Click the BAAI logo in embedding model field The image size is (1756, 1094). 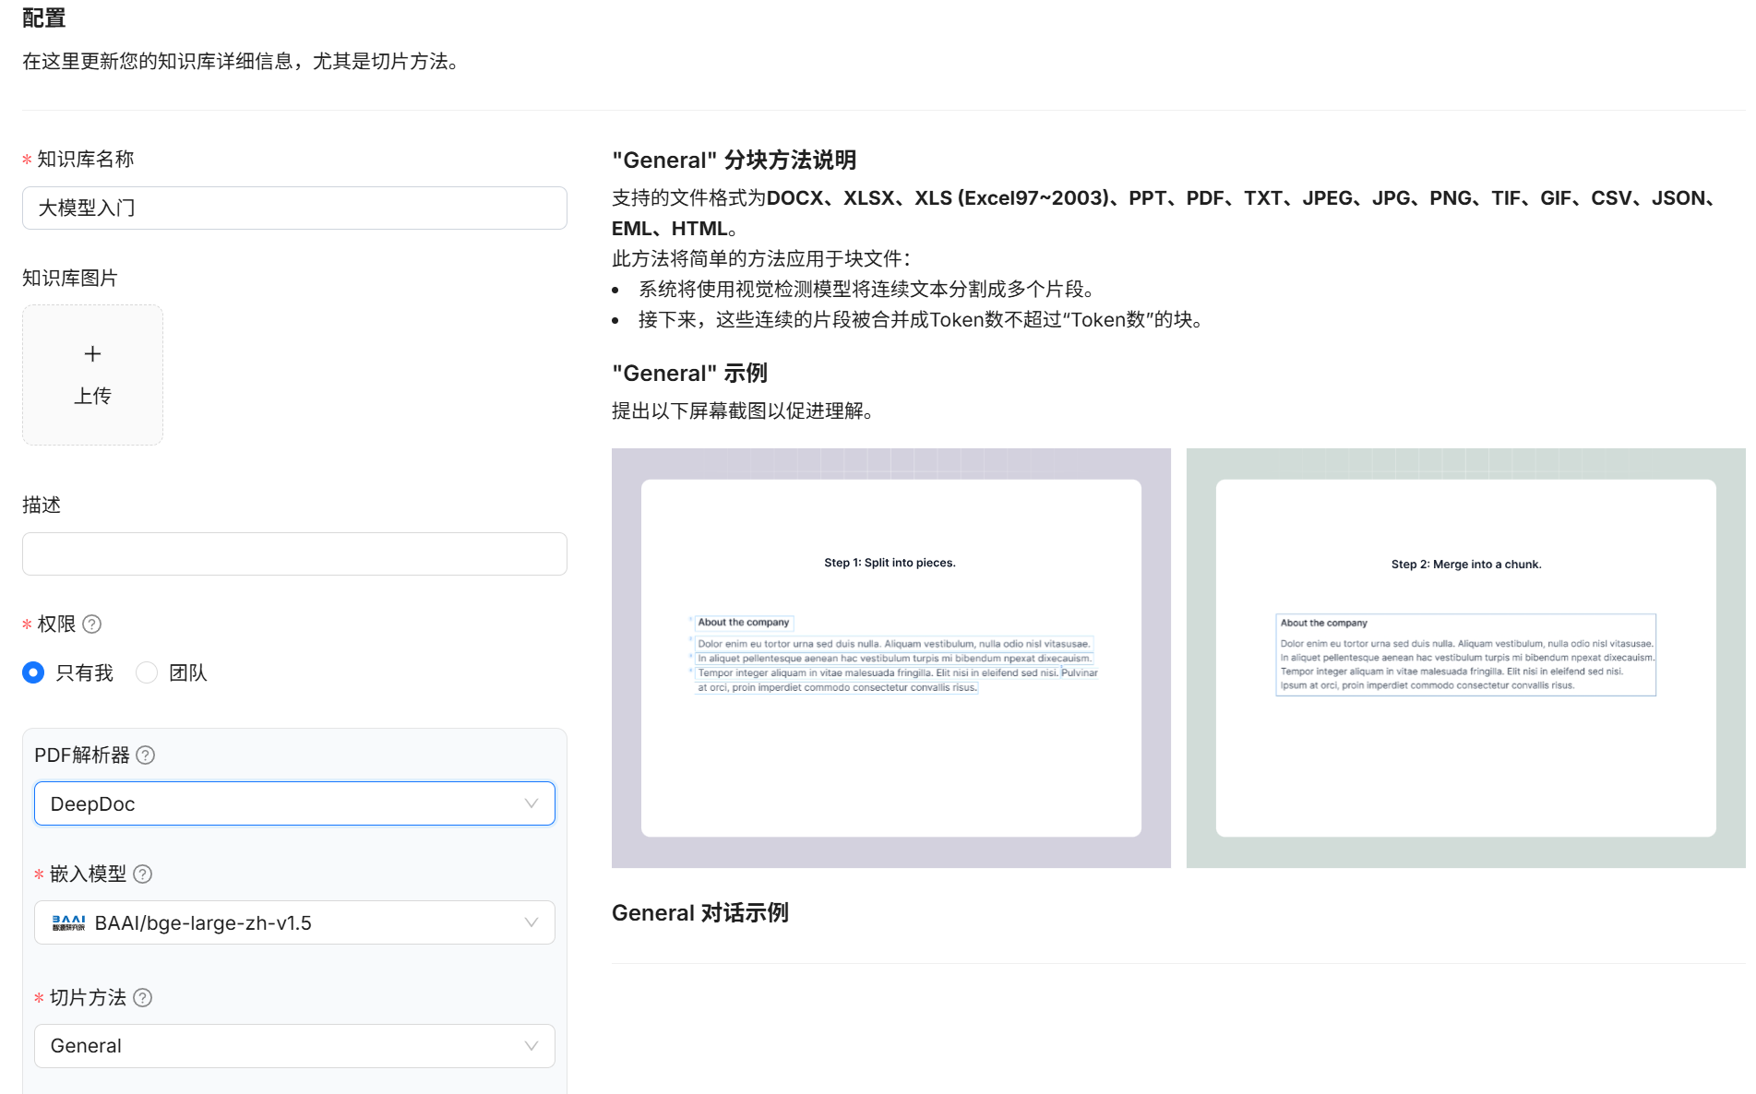coord(68,923)
